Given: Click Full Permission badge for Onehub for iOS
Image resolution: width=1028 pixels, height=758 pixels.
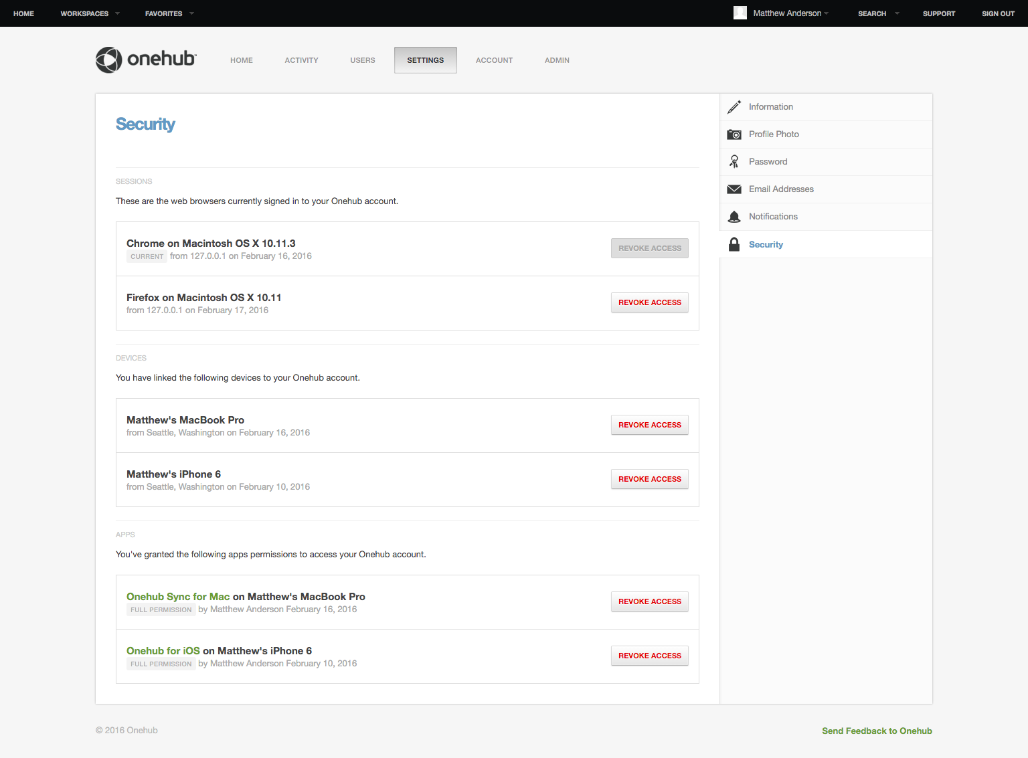Looking at the screenshot, I should point(161,664).
